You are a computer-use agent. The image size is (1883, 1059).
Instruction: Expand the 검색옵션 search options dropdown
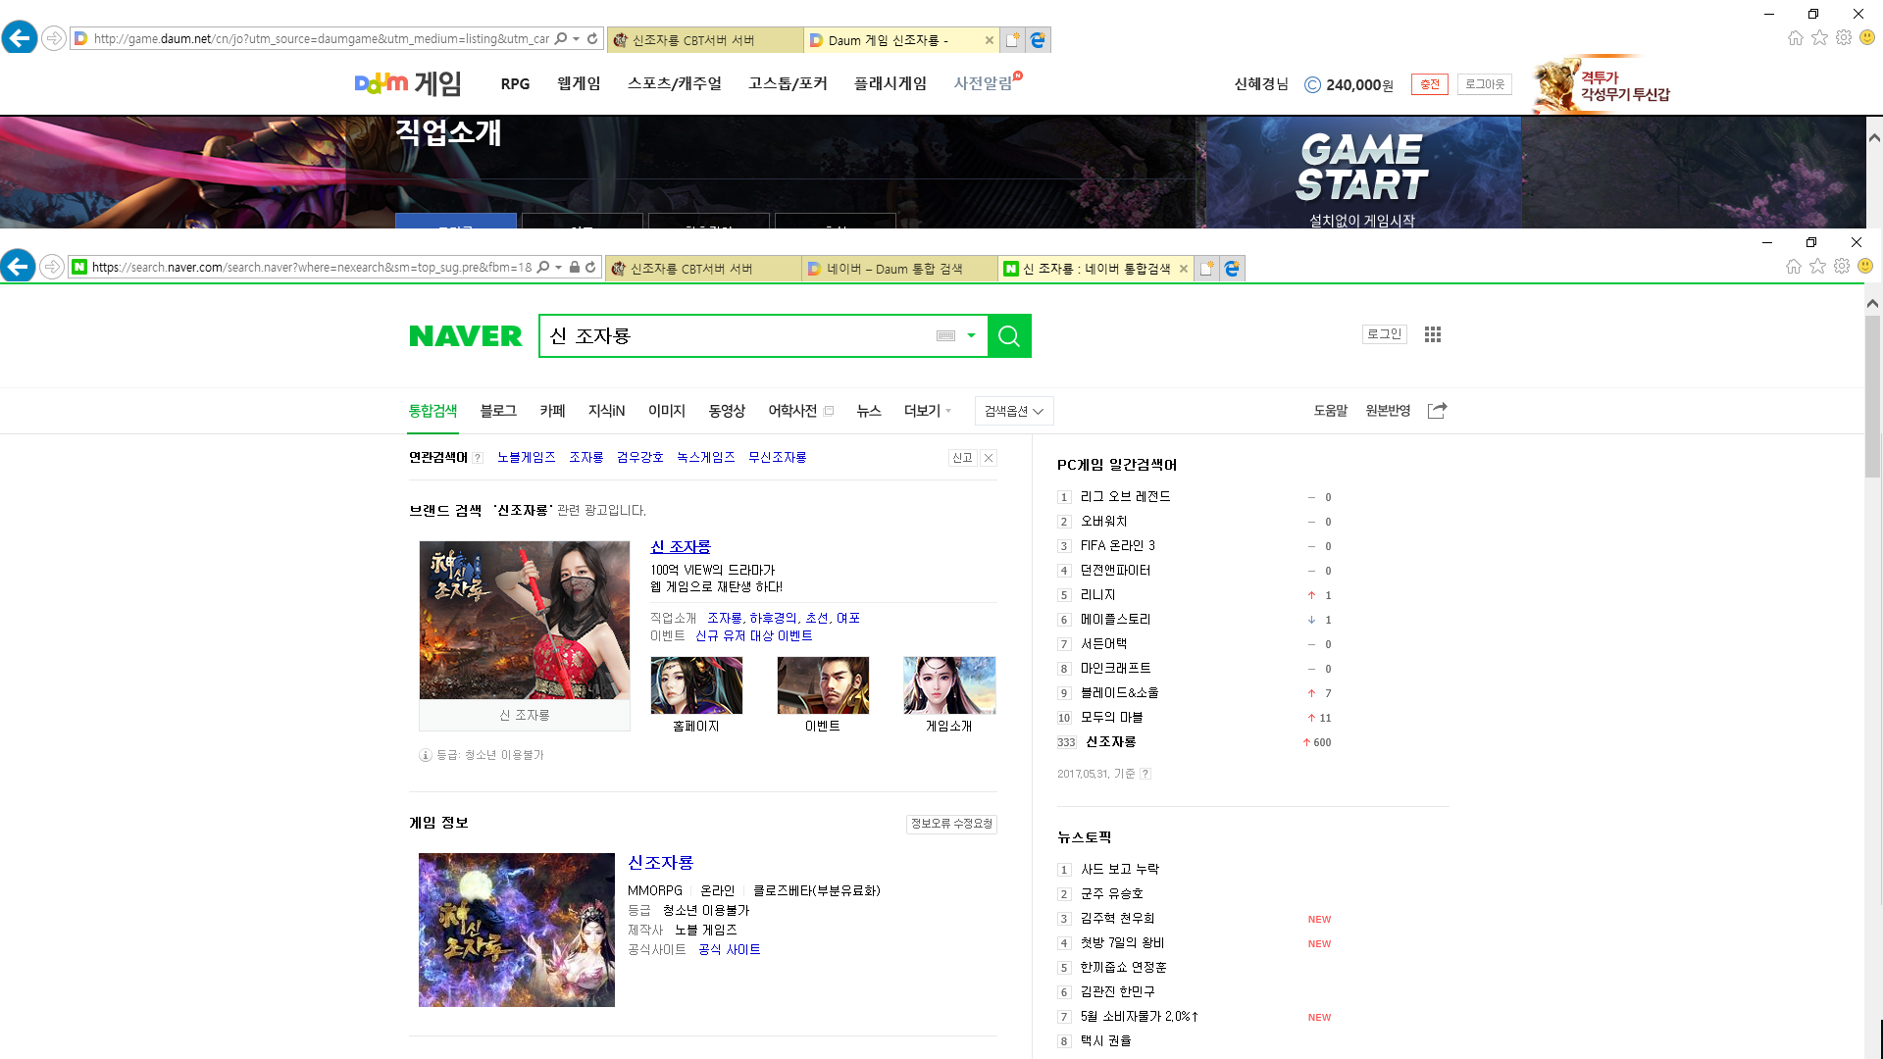(1014, 411)
